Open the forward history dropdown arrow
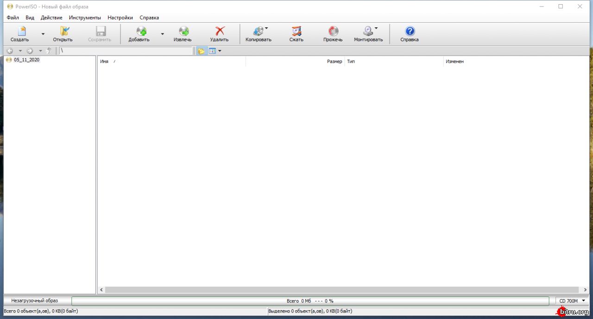 tap(40, 51)
